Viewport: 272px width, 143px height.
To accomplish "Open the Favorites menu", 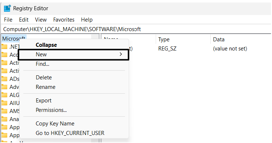I will pyautogui.click(x=64, y=20).
